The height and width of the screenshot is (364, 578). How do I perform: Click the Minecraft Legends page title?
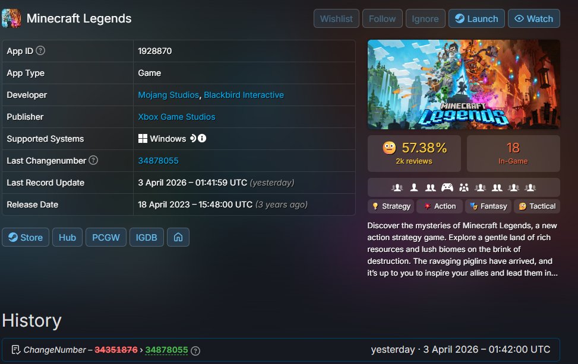pos(79,18)
